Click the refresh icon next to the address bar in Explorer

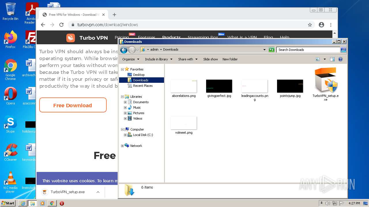tap(272, 50)
